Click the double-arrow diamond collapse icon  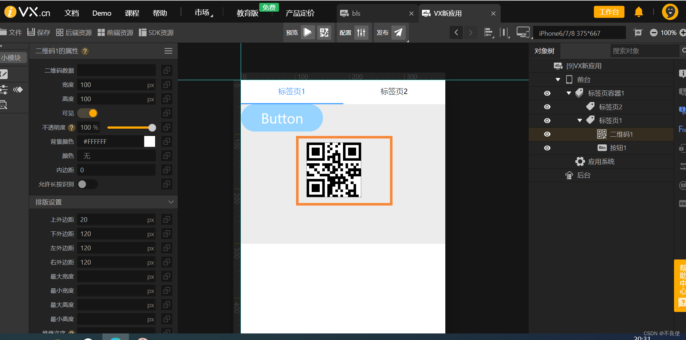point(18,90)
